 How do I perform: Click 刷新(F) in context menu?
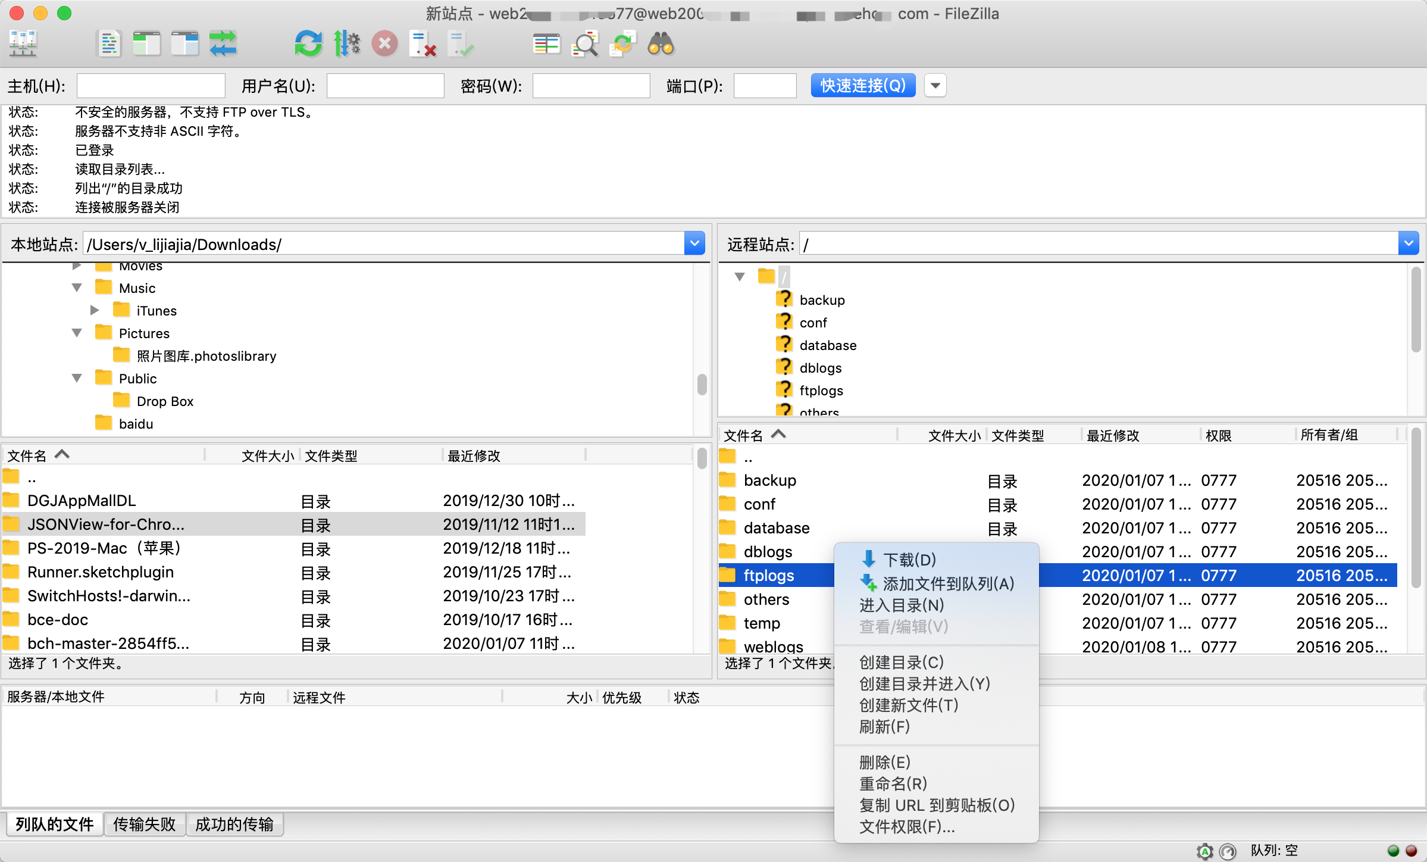[885, 726]
